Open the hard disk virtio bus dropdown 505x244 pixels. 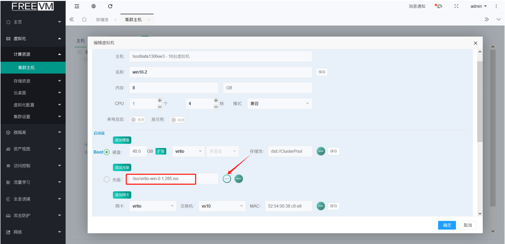[188, 151]
